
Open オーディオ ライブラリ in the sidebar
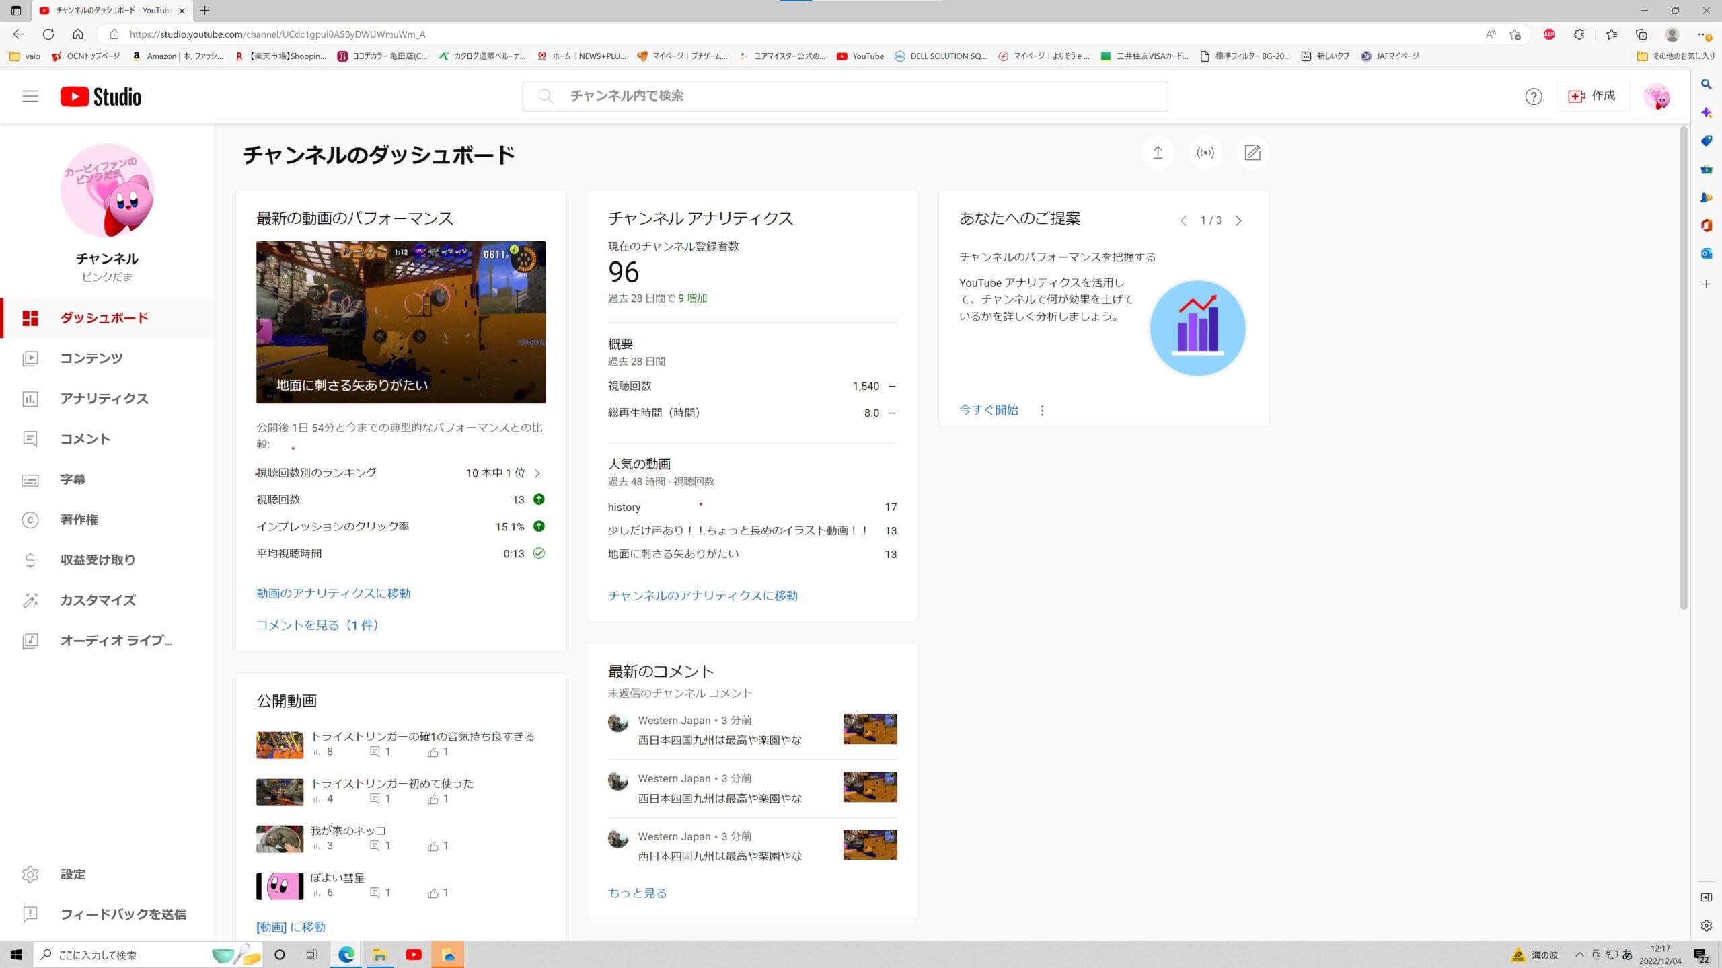(x=108, y=641)
